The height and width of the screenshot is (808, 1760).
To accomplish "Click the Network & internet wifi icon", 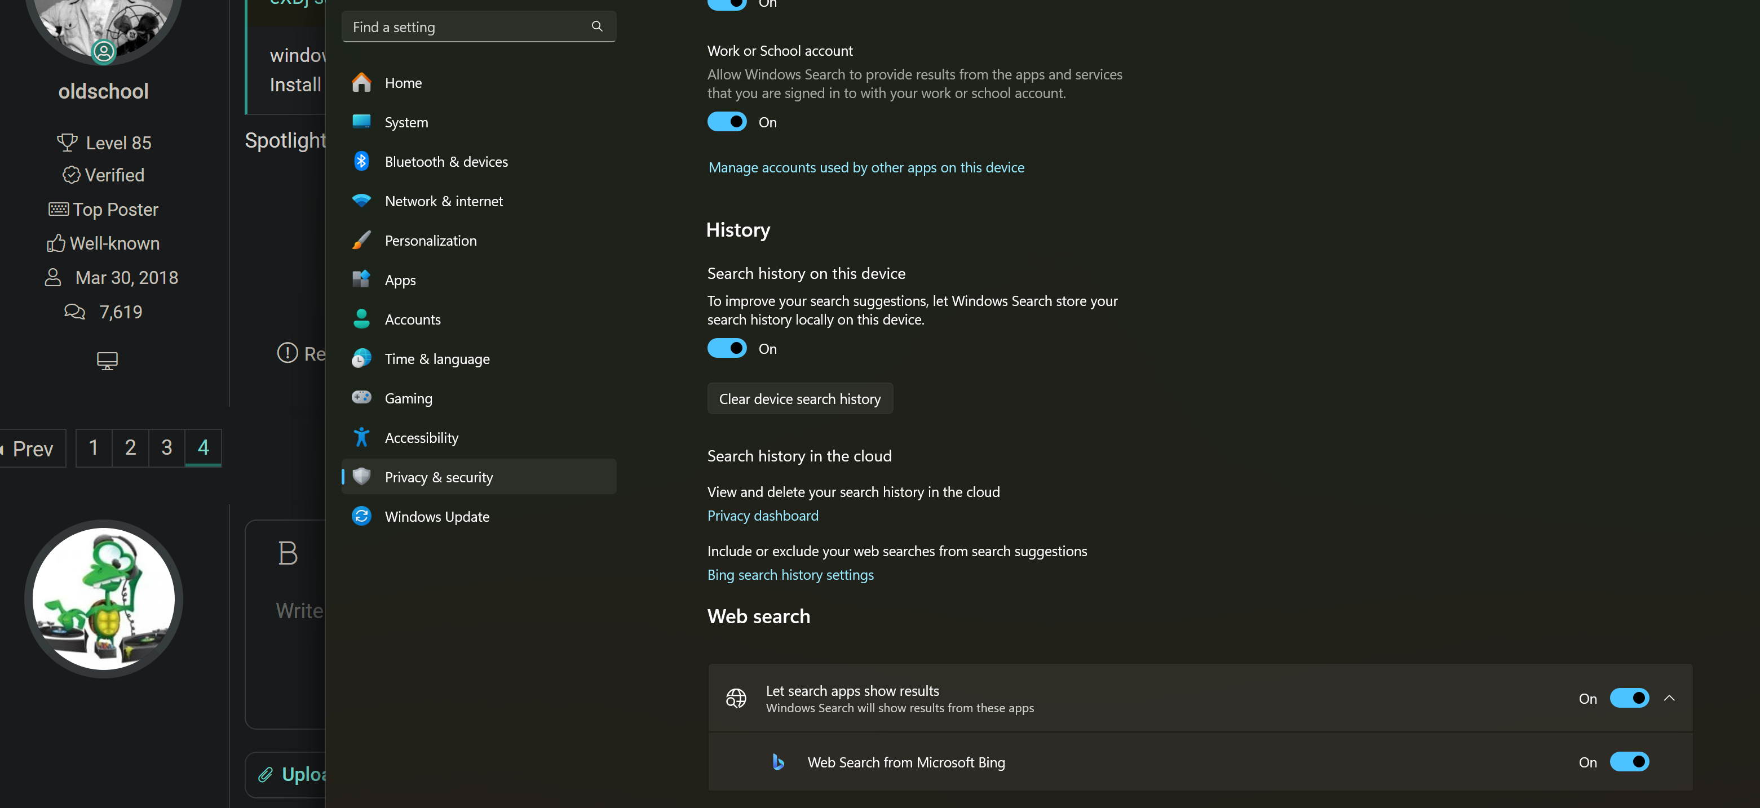I will click(x=361, y=201).
